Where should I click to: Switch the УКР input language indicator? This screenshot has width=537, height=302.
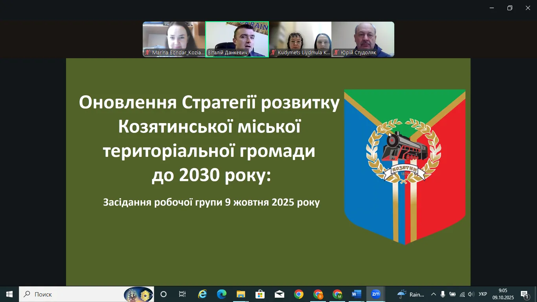click(x=483, y=294)
